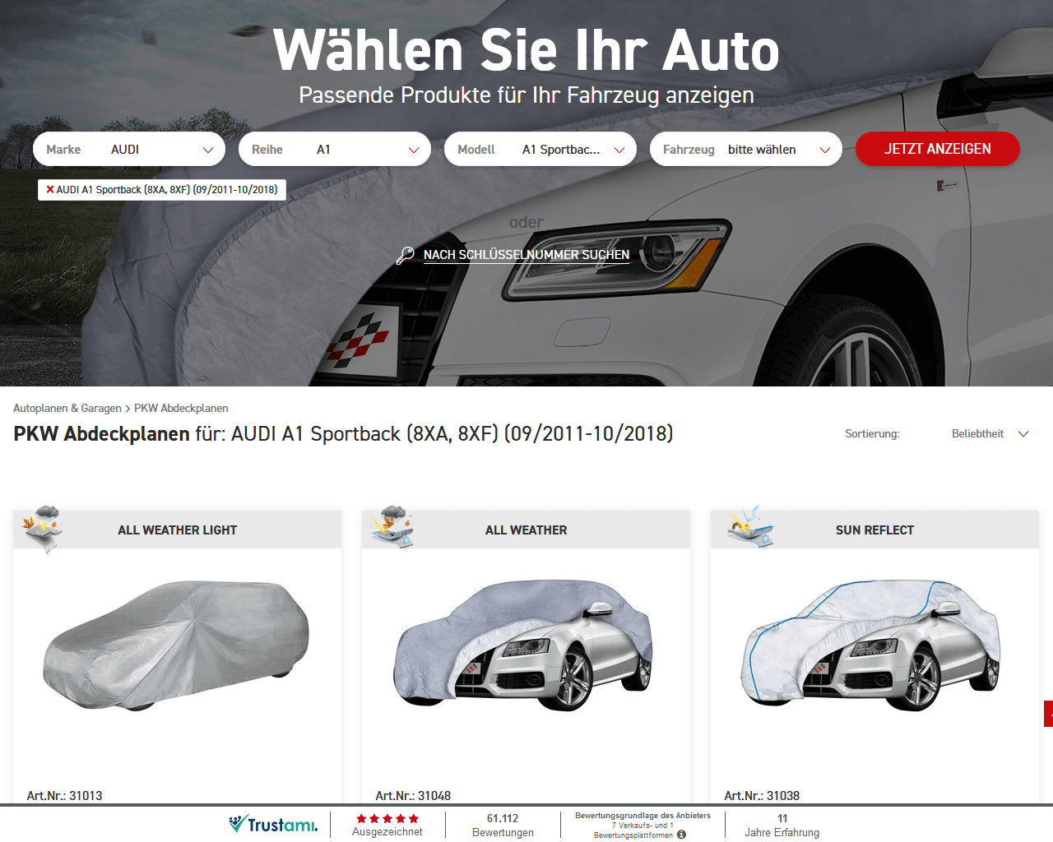
Task: Click the Modell dropdown chevron arrow
Action: coord(619,150)
